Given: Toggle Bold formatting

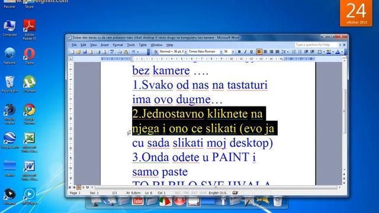Looking at the screenshot, I should 239,51.
